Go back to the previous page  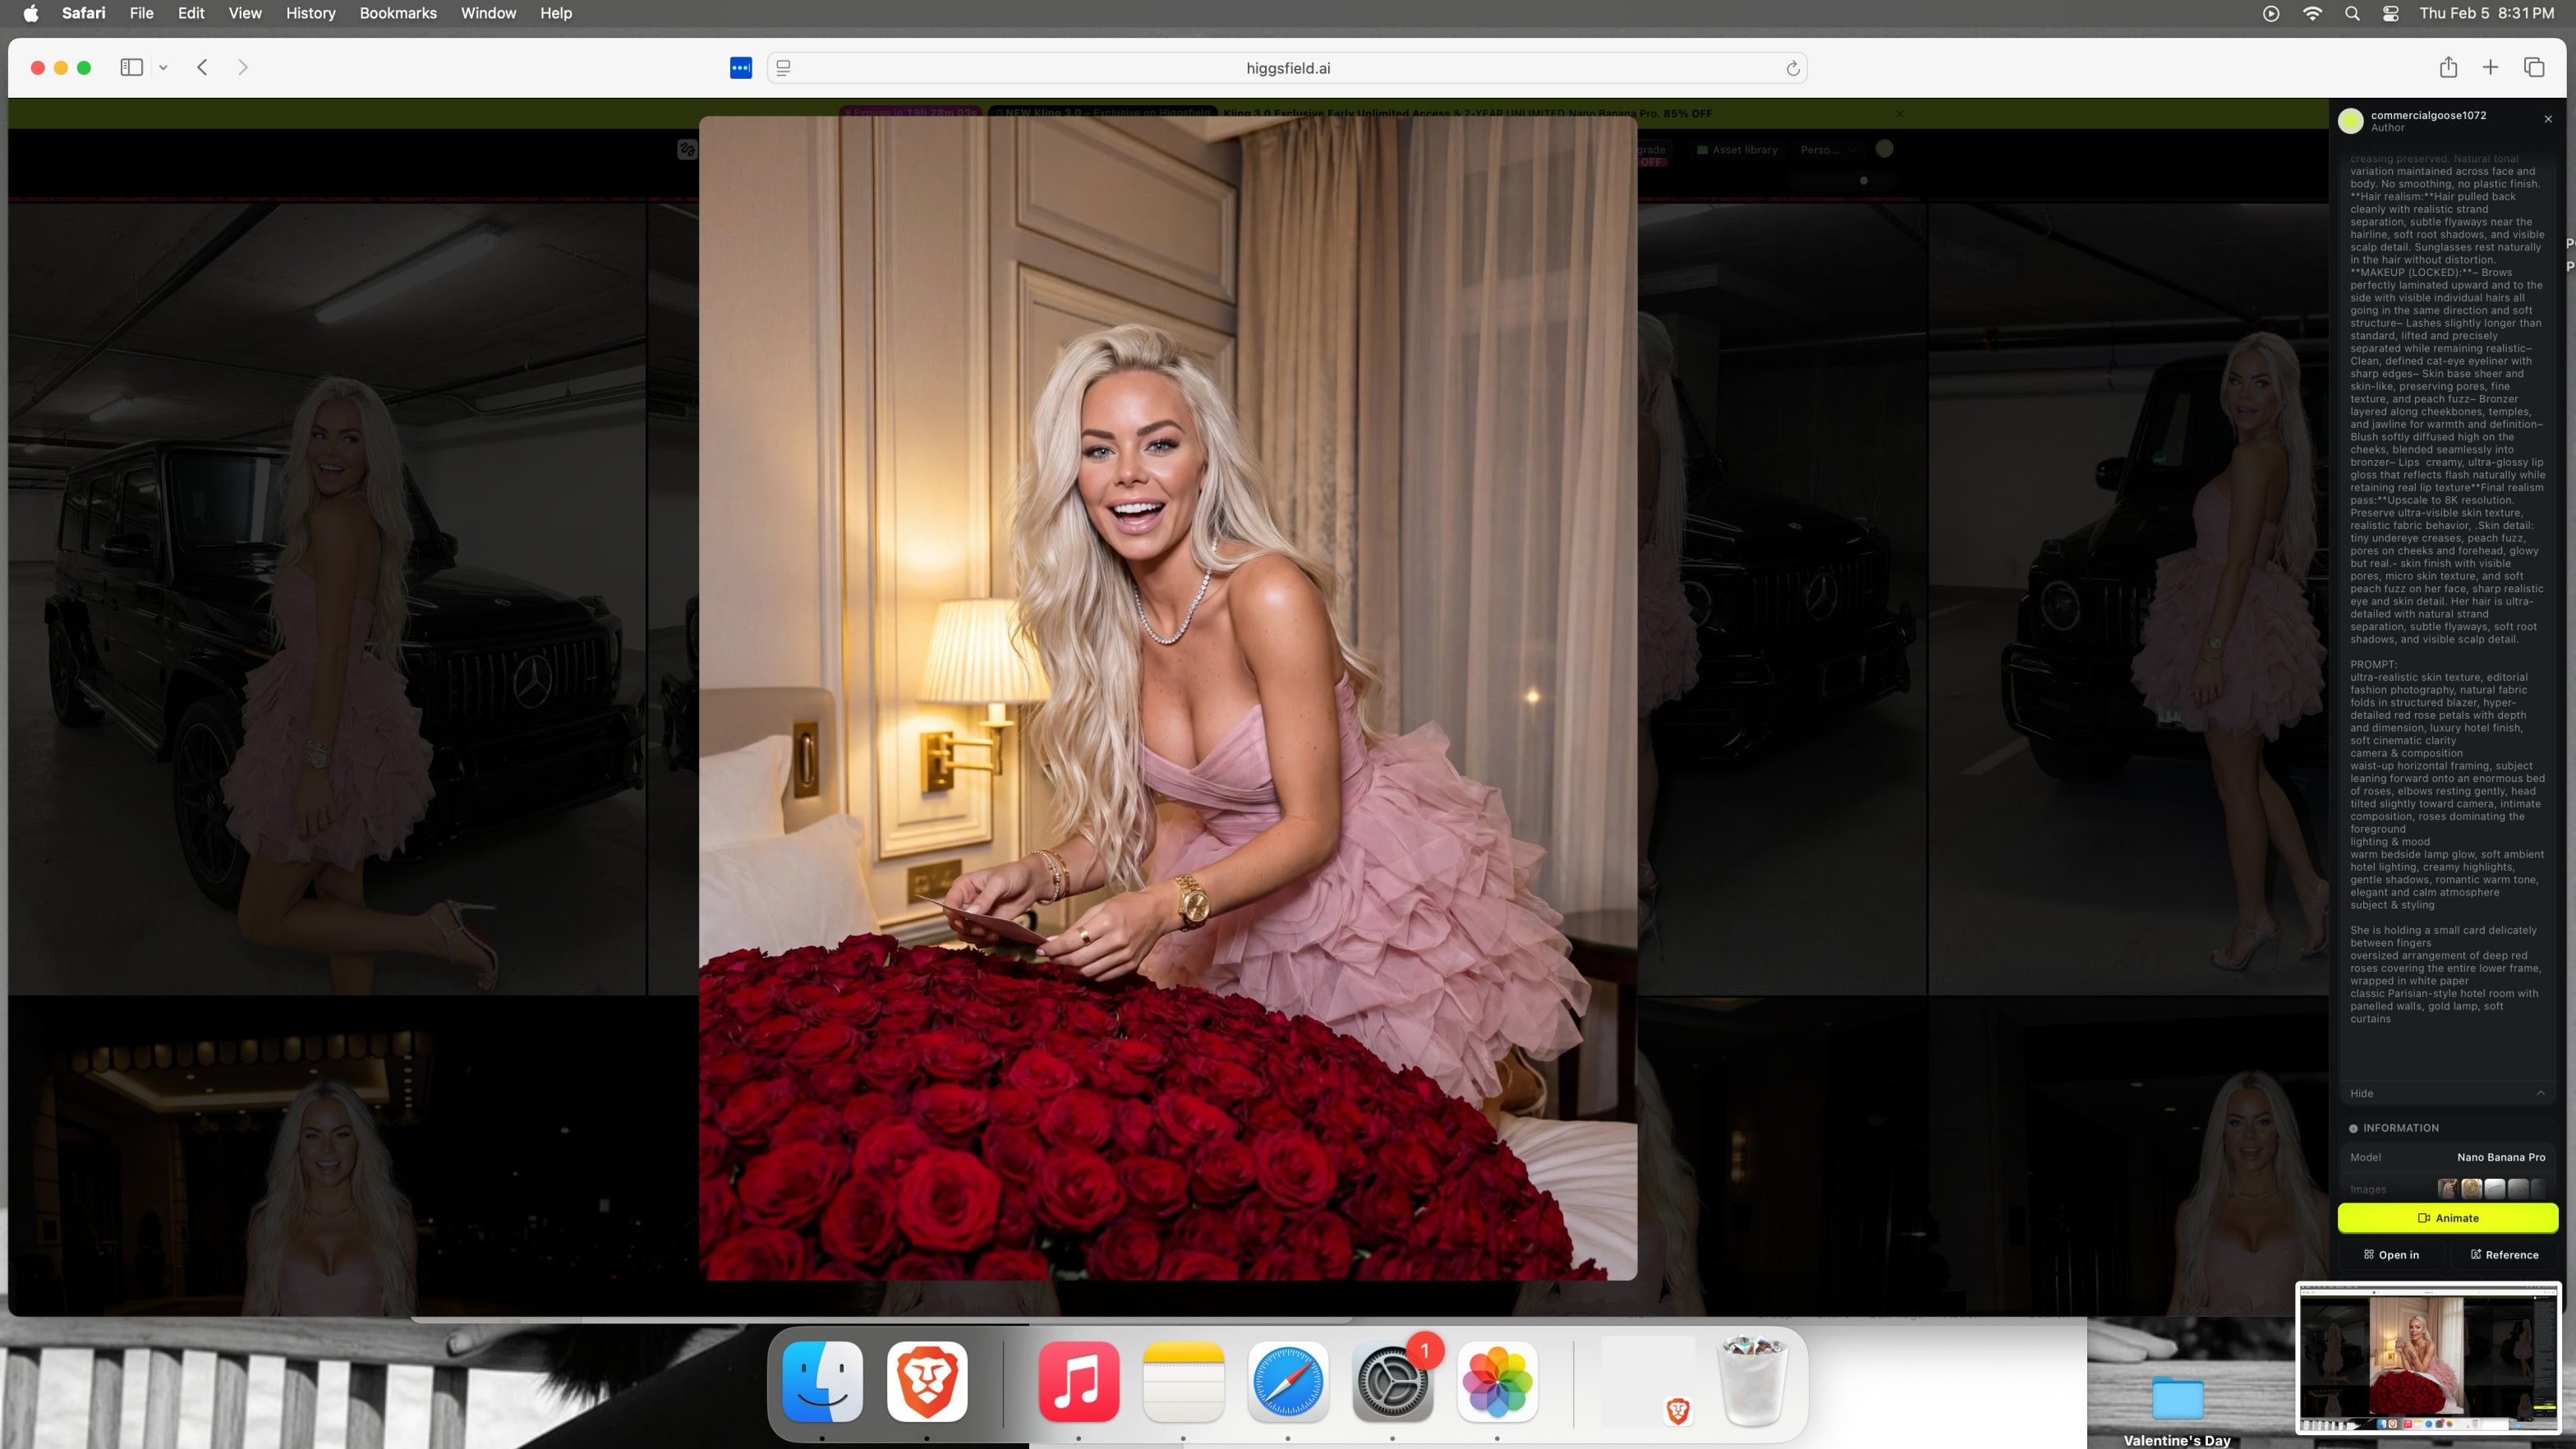click(203, 68)
